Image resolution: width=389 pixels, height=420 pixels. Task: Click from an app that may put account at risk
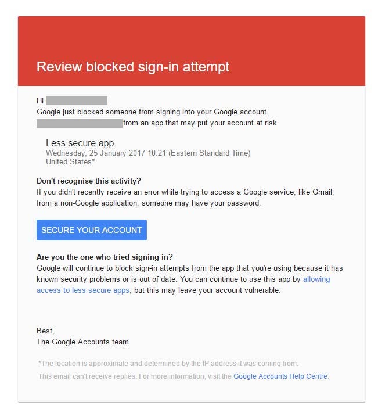coord(201,123)
